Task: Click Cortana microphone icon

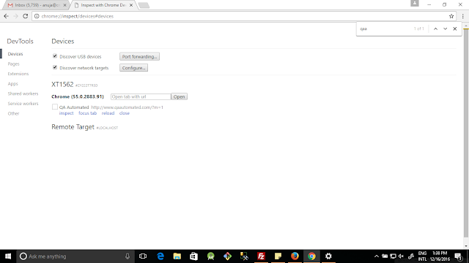Action: (128, 256)
